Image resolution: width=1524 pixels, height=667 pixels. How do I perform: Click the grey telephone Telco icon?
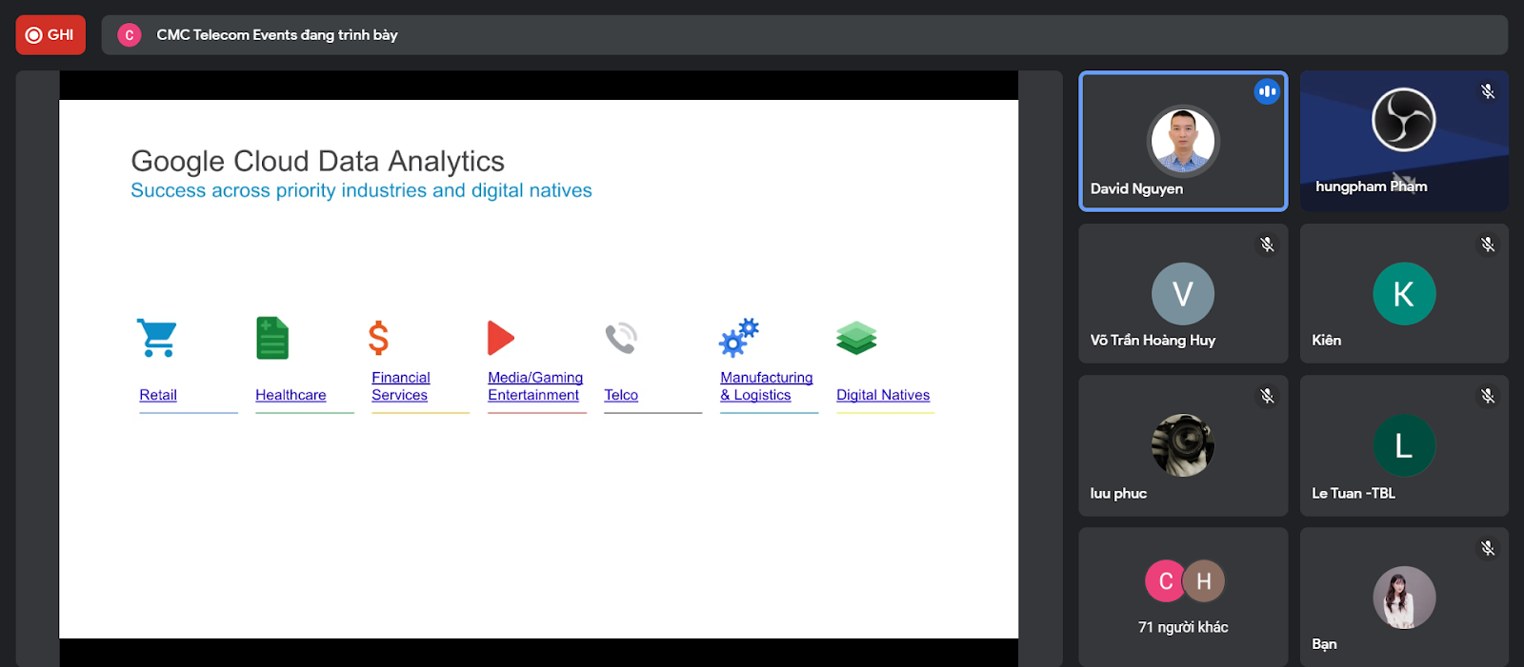tap(621, 338)
